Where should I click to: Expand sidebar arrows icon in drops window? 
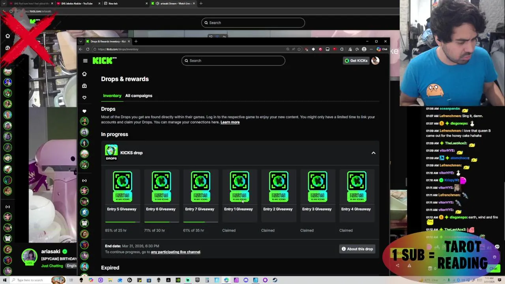coord(84,181)
